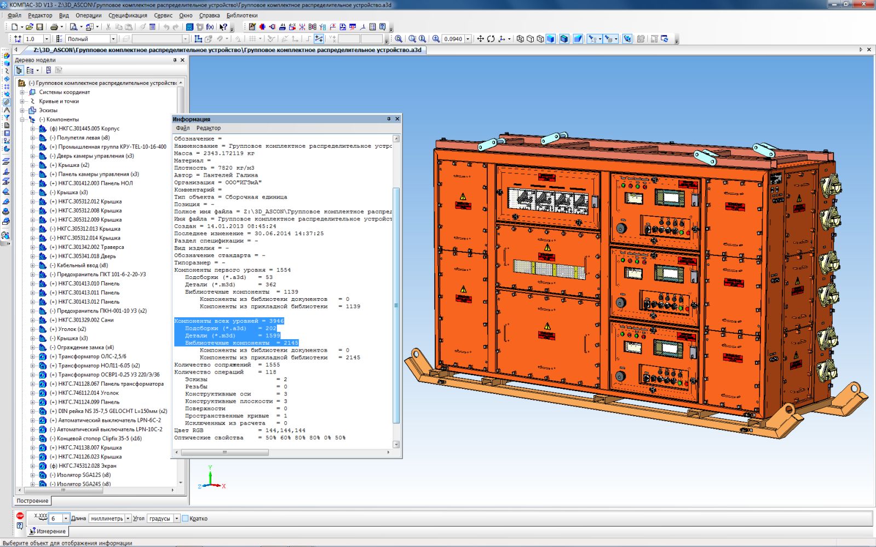Open the миллиметры length units dropdown
This screenshot has width=876, height=547.
pyautogui.click(x=128, y=519)
